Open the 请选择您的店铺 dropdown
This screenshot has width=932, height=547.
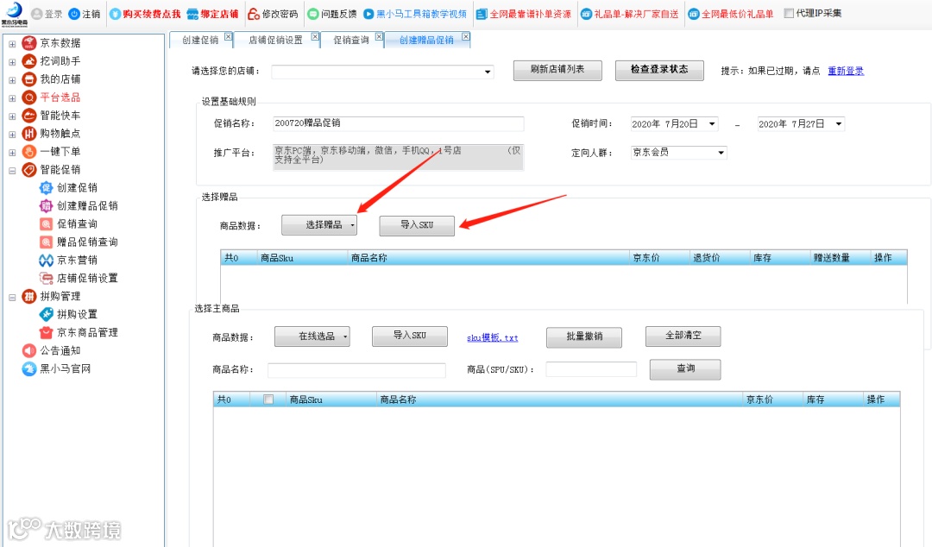[488, 72]
